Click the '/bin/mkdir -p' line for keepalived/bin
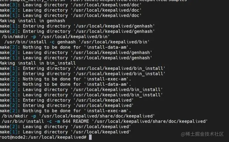The image size is (229, 142). pyautogui.click(x=56, y=37)
